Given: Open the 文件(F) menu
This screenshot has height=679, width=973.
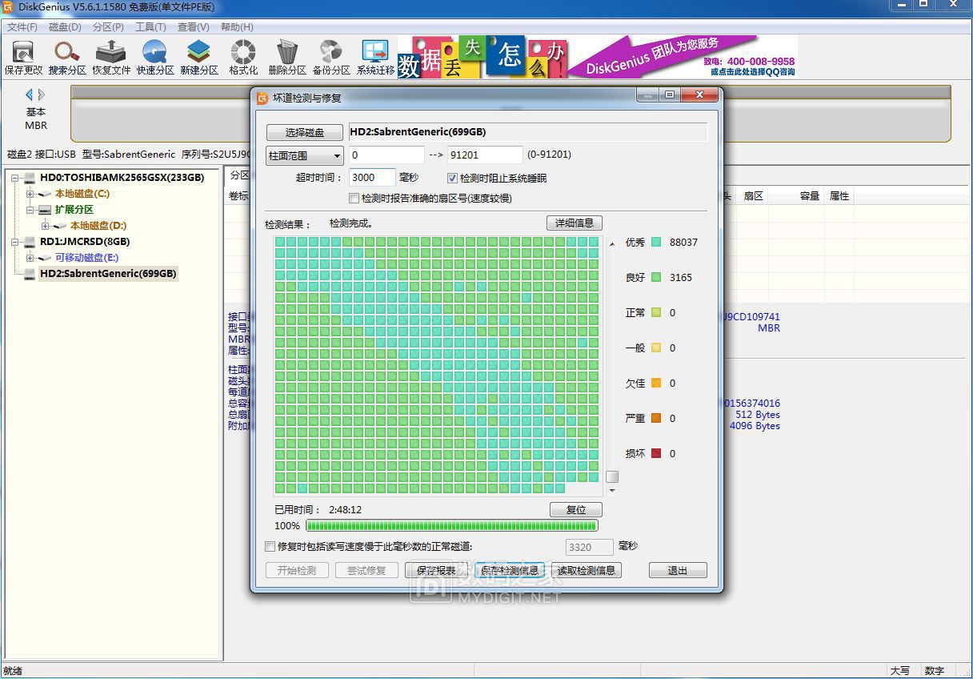Looking at the screenshot, I should [22, 27].
